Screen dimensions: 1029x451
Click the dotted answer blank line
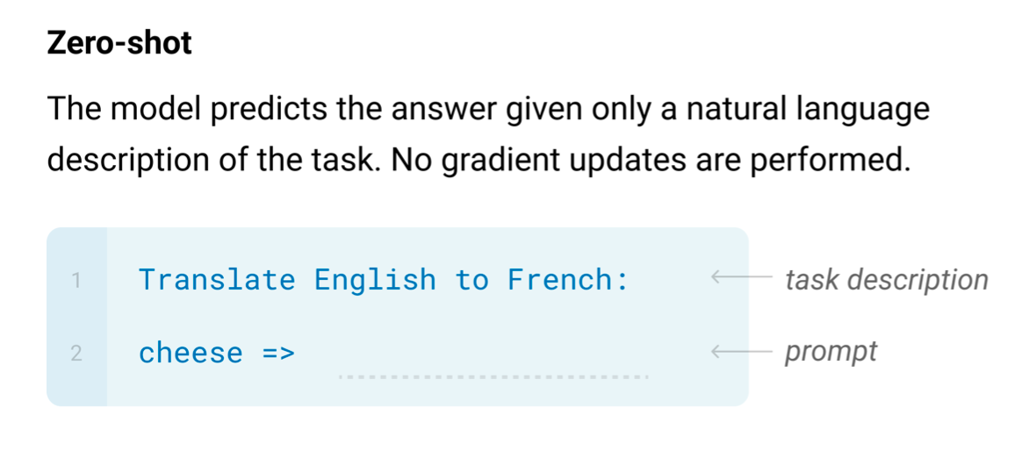(493, 377)
